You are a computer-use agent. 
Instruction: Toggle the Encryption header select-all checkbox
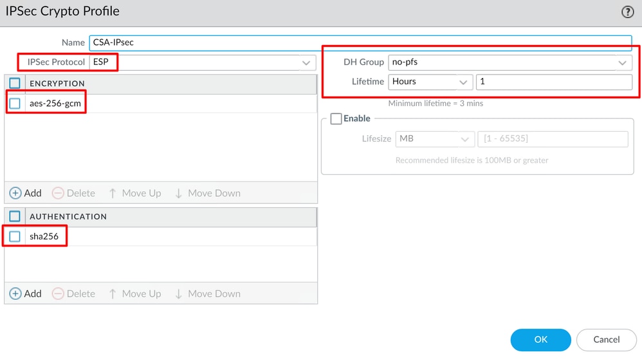pyautogui.click(x=15, y=84)
